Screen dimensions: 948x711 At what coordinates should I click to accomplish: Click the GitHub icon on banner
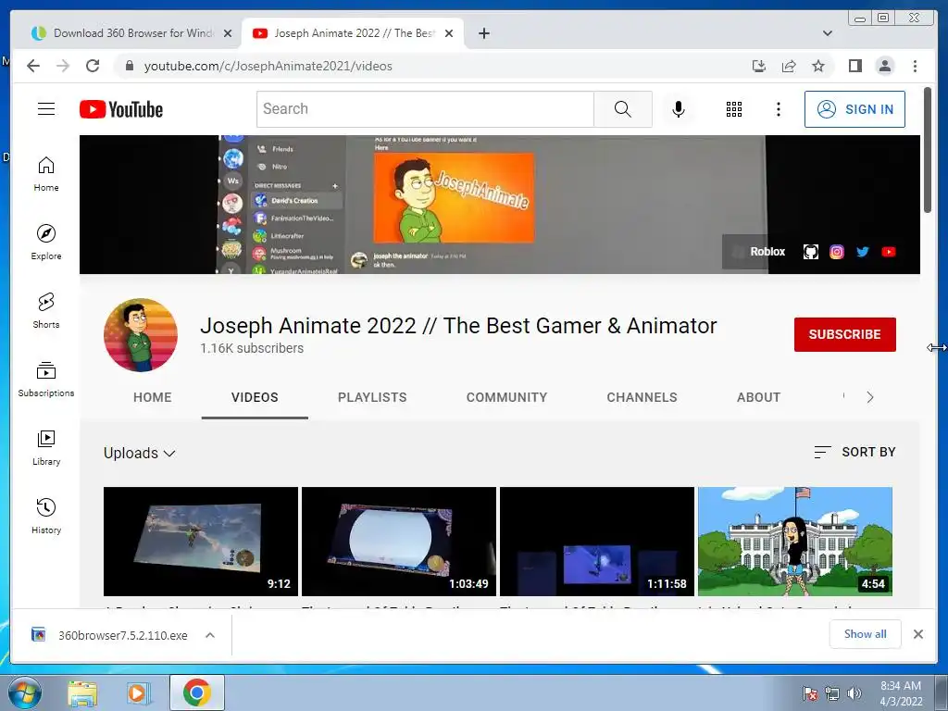pos(811,252)
